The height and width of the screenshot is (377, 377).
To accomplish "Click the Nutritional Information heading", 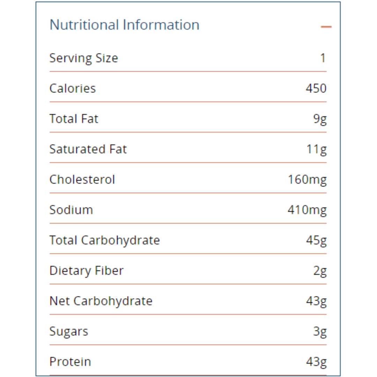I will 124,25.
